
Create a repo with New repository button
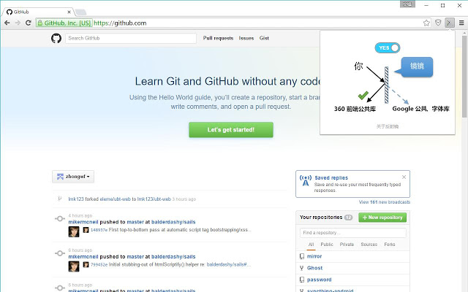tap(382, 218)
